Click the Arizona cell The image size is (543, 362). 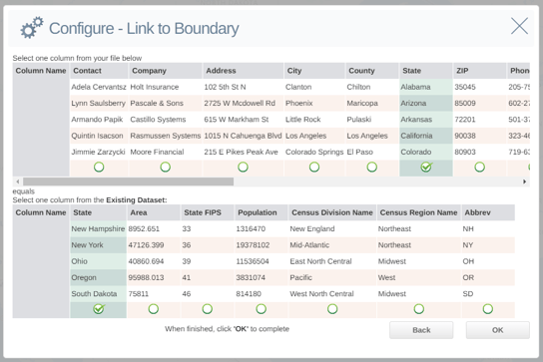[426, 103]
